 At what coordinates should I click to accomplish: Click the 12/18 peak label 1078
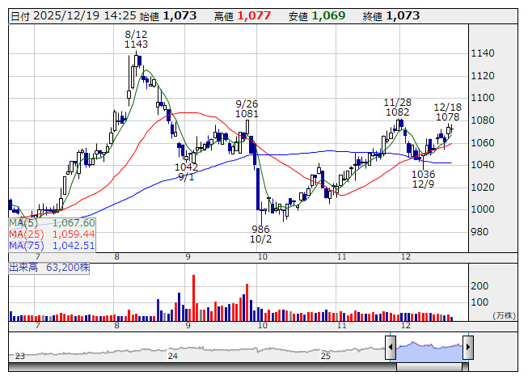point(447,117)
